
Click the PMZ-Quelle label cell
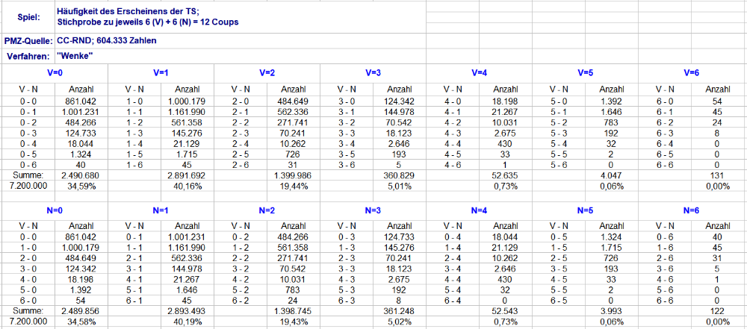(28, 40)
